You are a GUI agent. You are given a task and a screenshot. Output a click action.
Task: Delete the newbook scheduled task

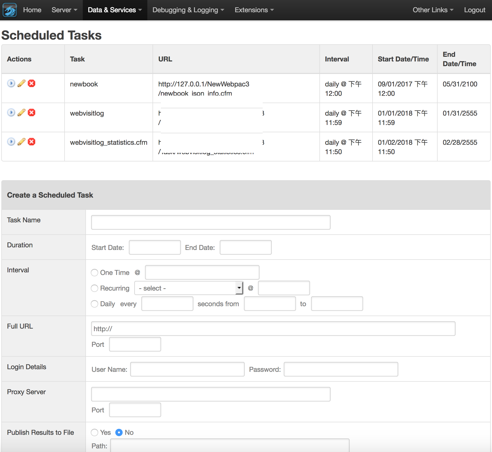point(31,83)
